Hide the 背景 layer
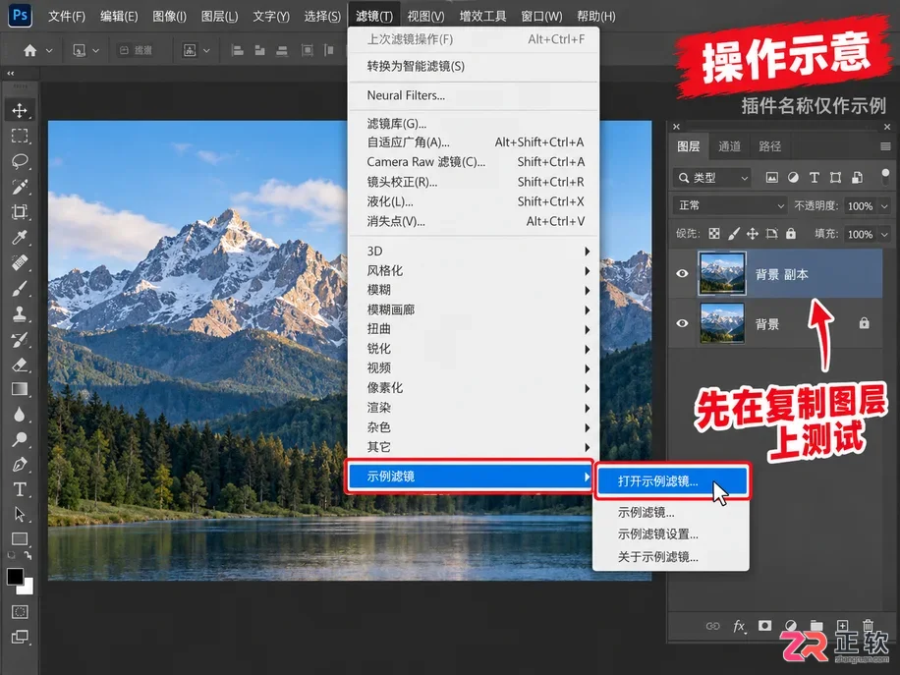 click(682, 323)
